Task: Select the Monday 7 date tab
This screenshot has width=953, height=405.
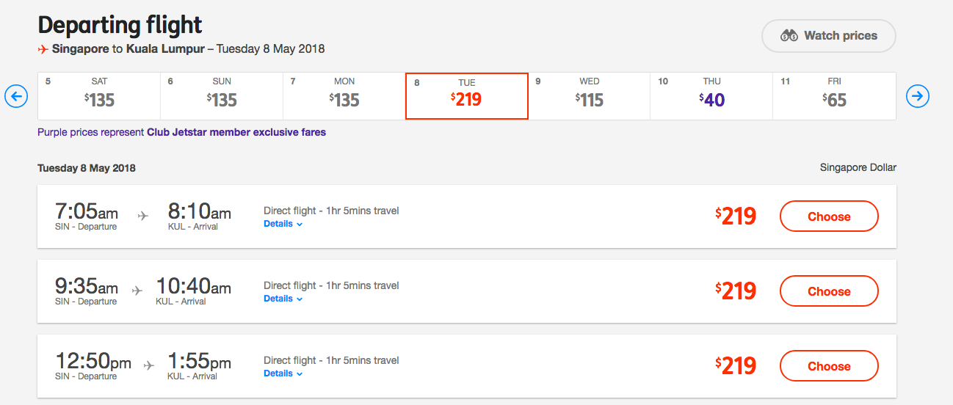Action: (x=344, y=96)
